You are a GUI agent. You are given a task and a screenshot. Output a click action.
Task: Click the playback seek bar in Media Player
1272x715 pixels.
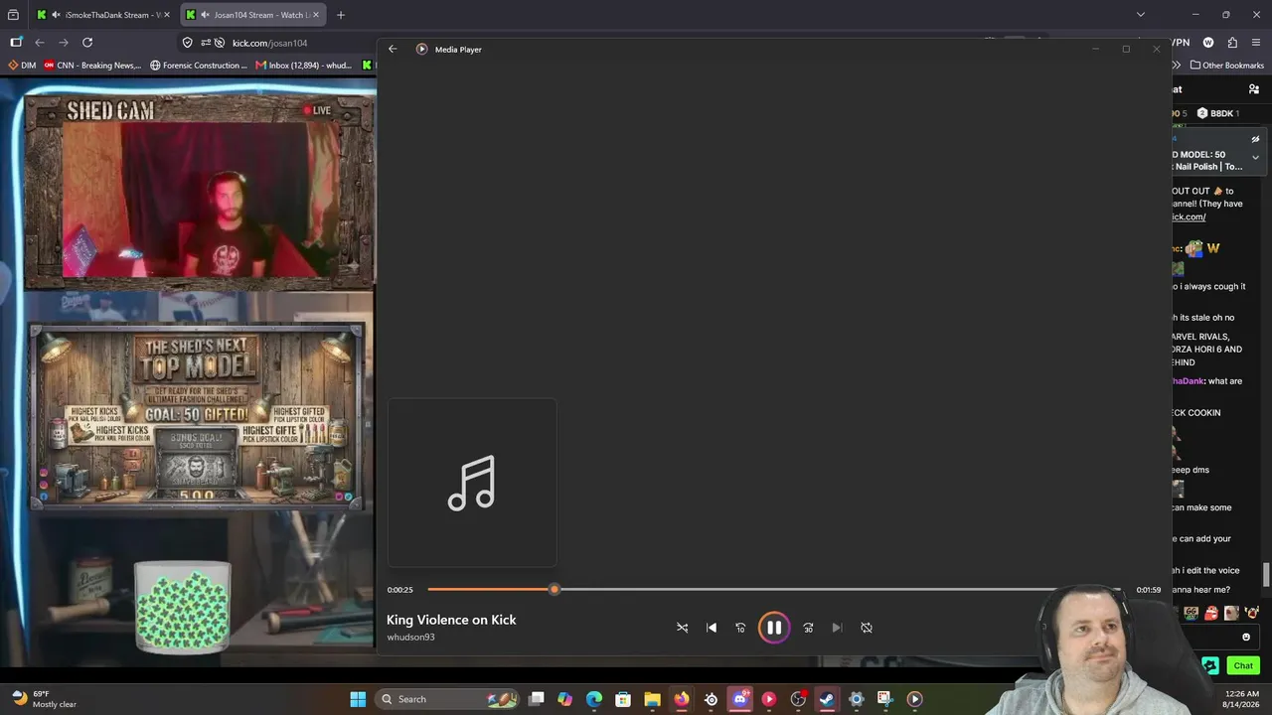774,590
